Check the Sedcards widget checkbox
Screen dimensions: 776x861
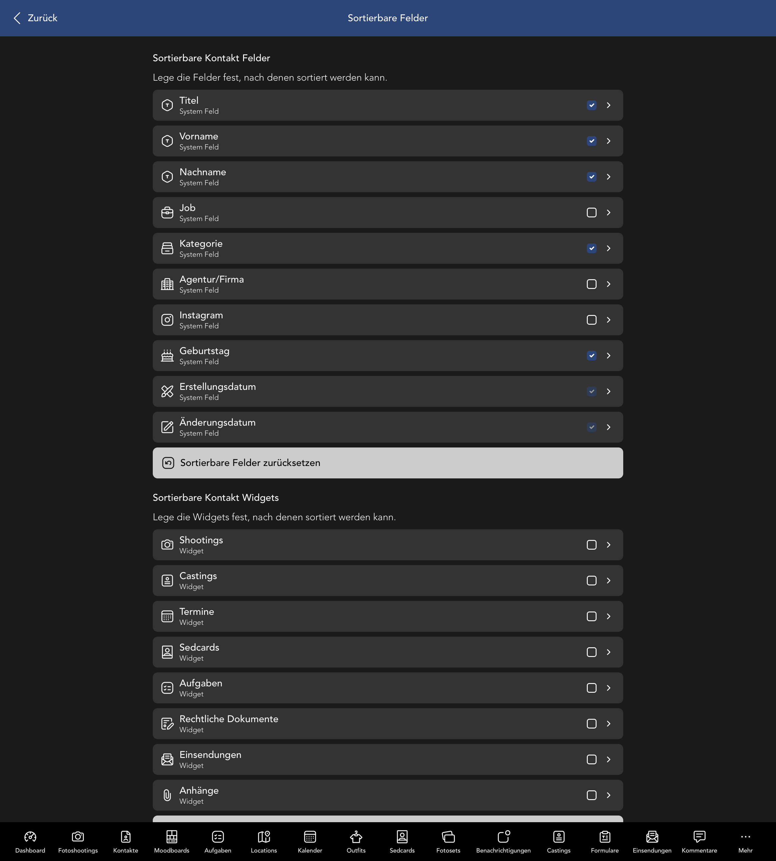pyautogui.click(x=591, y=652)
